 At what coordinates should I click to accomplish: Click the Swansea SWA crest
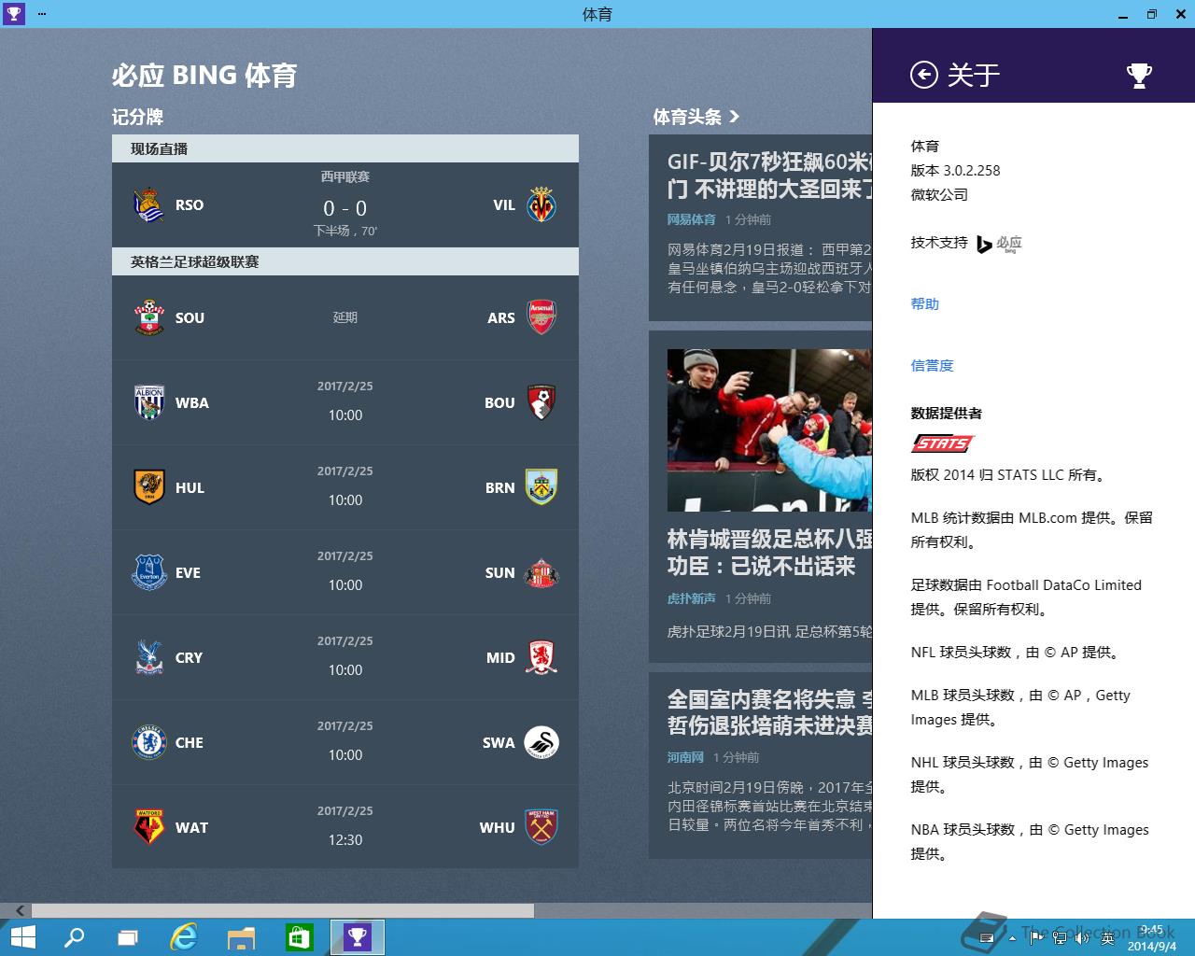coord(541,742)
